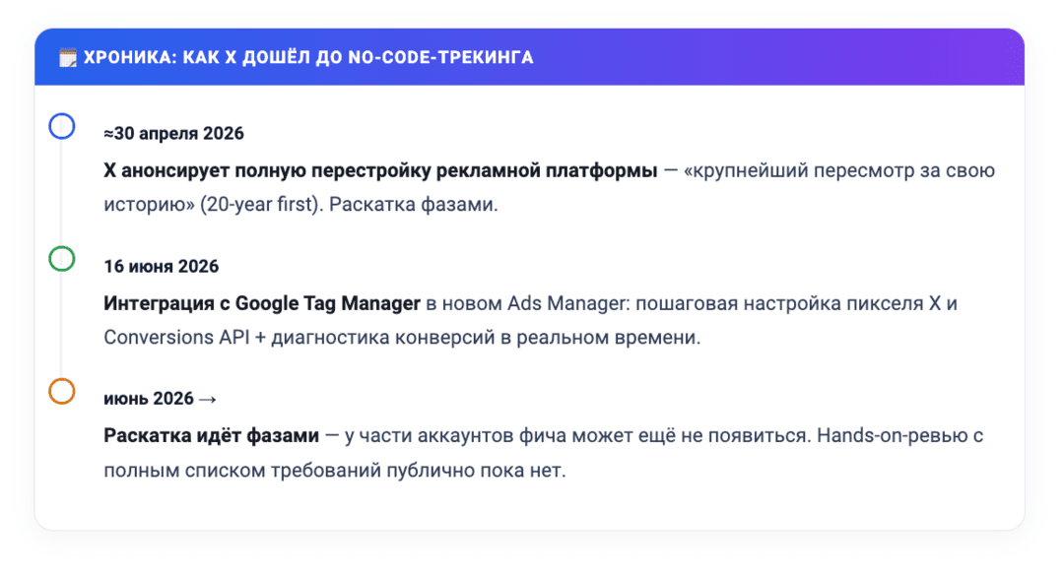1064x576 pixels.
Task: Click bold text X анонсирует полную перестройку
Action: pos(268,170)
